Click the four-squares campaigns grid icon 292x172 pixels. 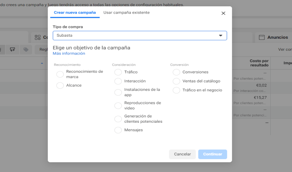38,37
